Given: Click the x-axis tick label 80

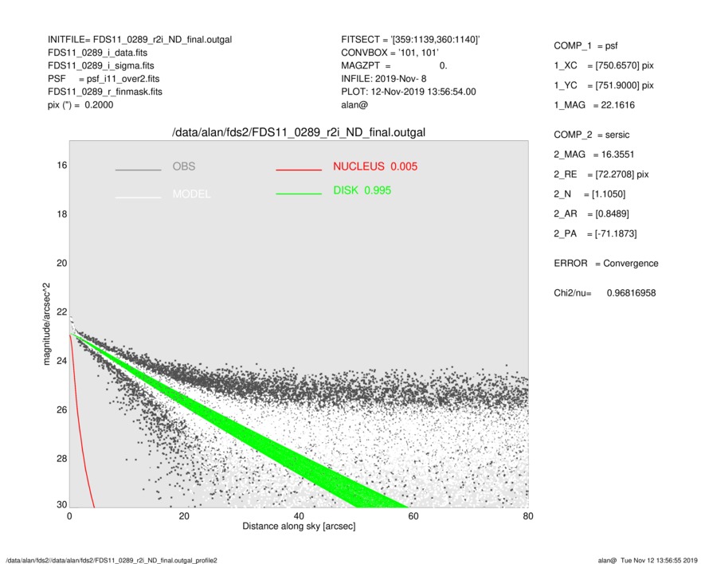Looking at the screenshot, I should (x=528, y=516).
